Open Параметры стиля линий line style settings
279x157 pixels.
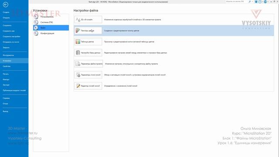pyautogui.click(x=88, y=75)
